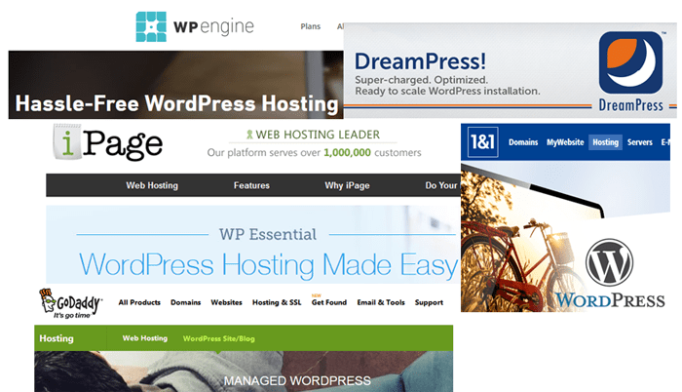Click the iPage notepad logo icon
This screenshot has height=392, width=682.
click(67, 141)
